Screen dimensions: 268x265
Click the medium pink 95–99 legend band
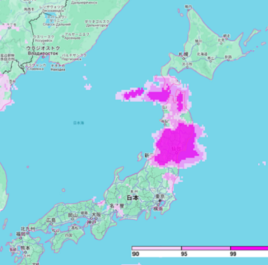206,248
